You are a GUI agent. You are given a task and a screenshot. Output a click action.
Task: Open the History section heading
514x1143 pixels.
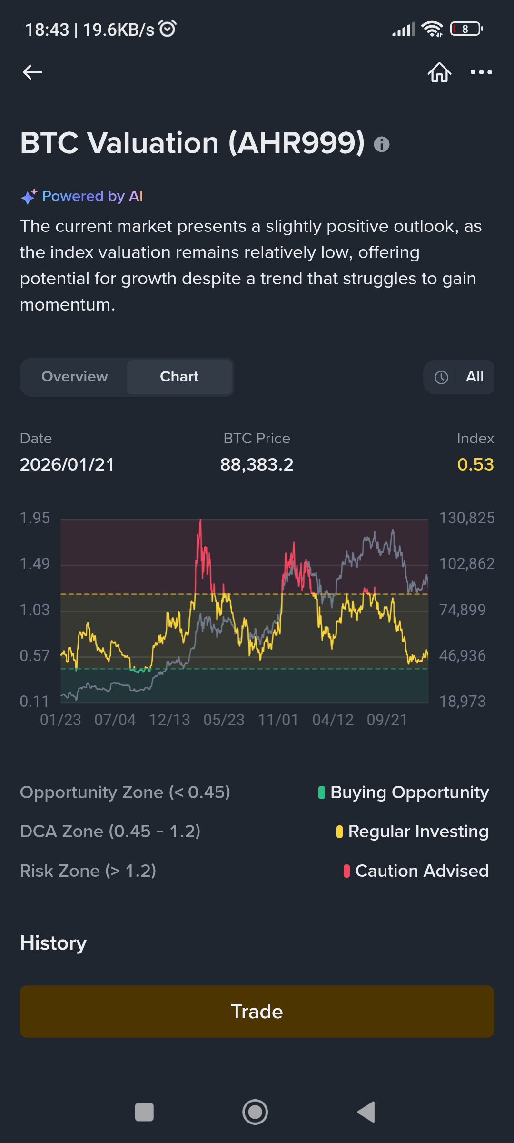coord(53,943)
